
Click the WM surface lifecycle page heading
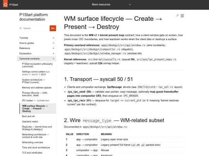(x=113, y=23)
